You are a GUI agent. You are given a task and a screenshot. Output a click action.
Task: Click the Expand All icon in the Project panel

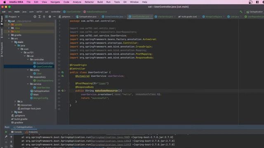pyautogui.click(x=40, y=16)
